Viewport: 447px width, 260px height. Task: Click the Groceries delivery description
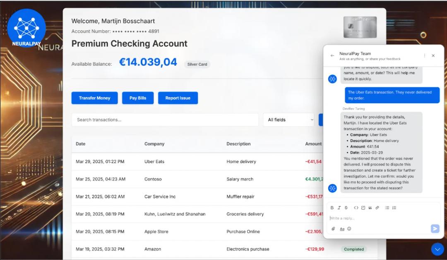(x=245, y=214)
